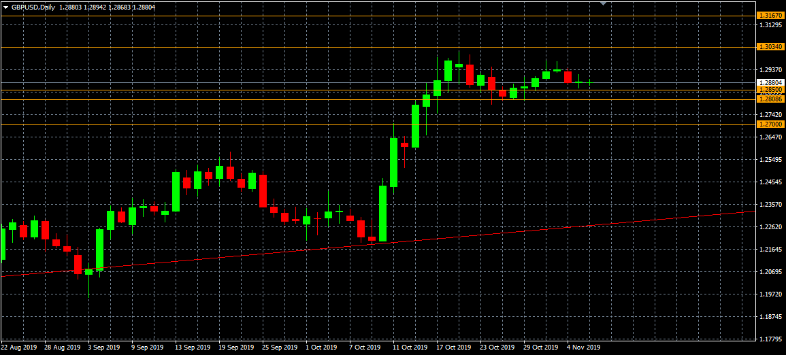
Task: Click the 29 Oct 2019 date label
Action: click(542, 348)
